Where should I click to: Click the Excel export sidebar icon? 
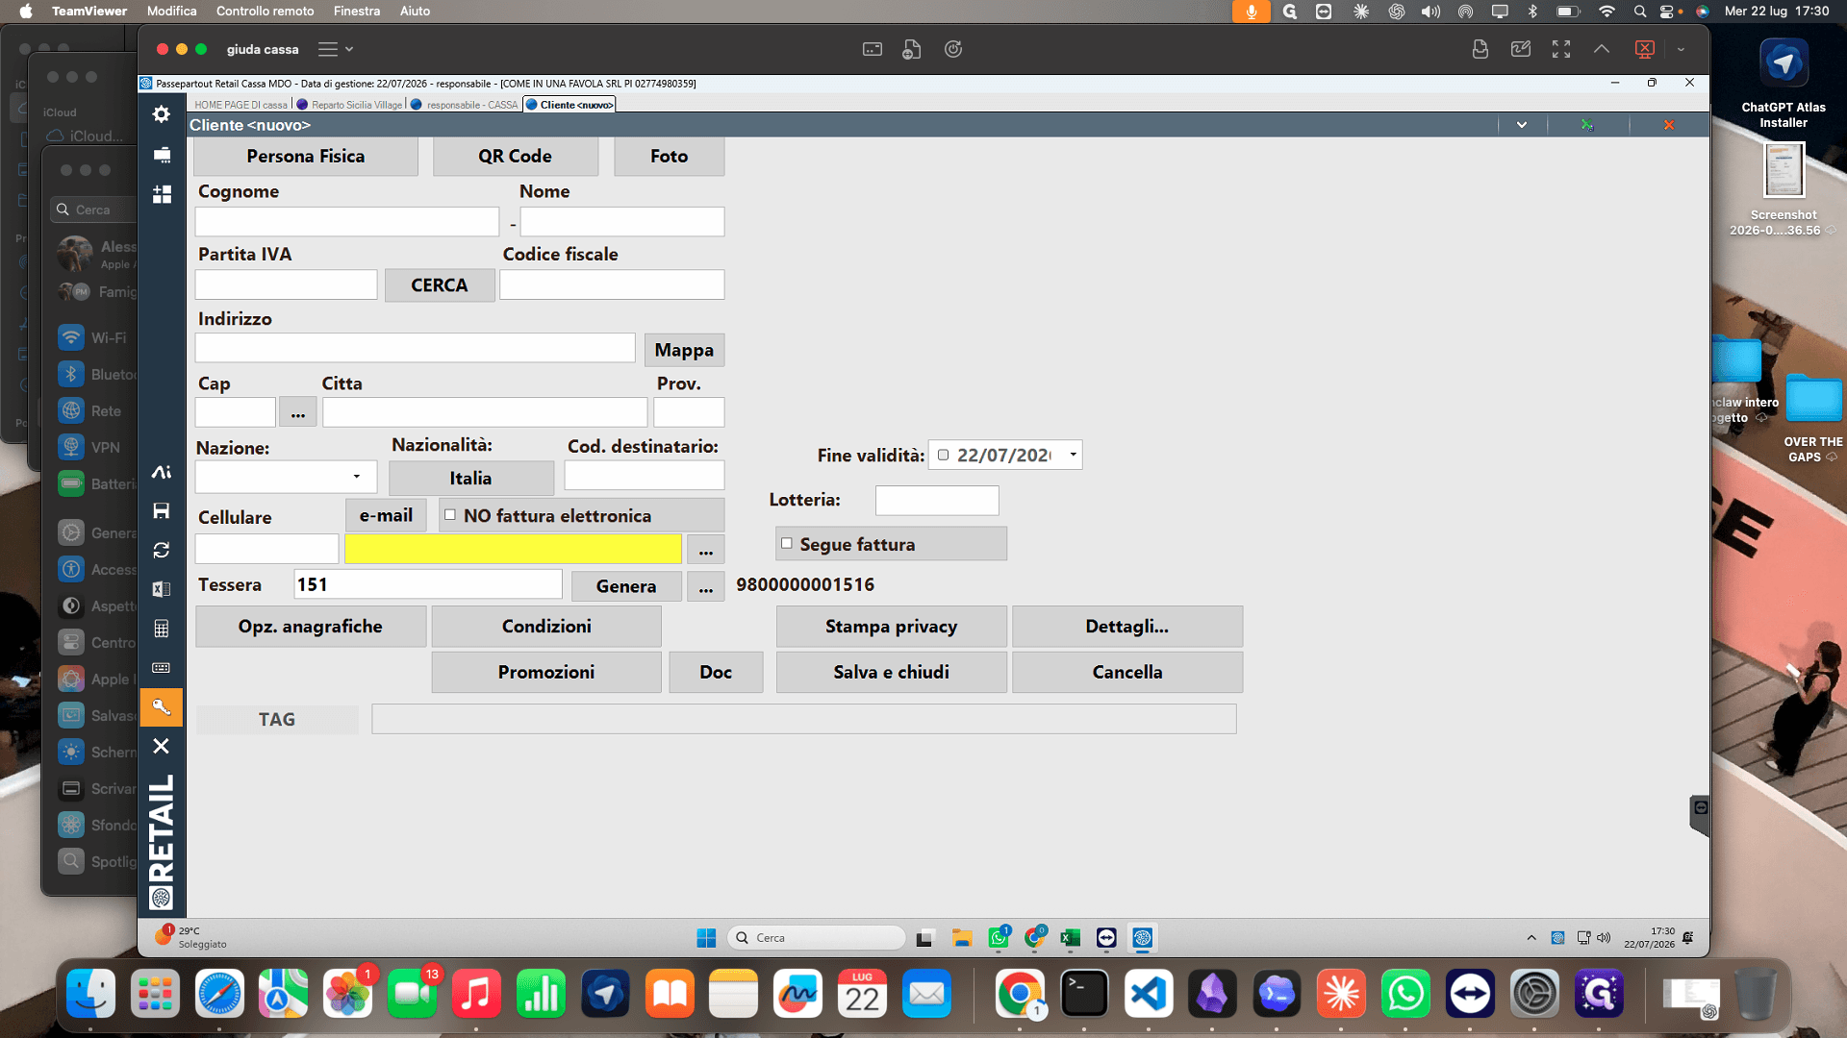click(162, 589)
